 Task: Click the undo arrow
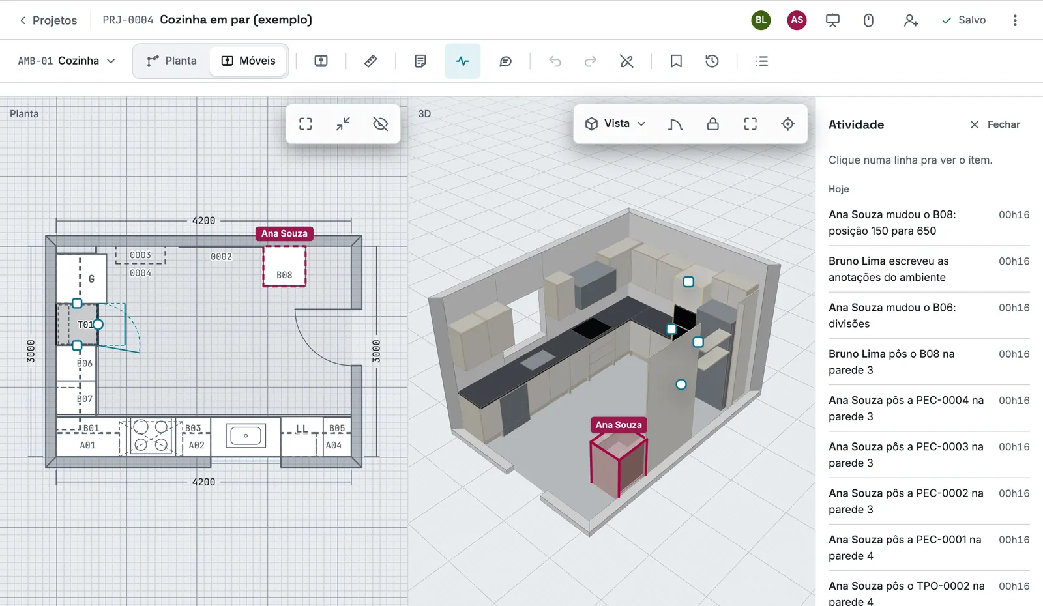(x=555, y=61)
